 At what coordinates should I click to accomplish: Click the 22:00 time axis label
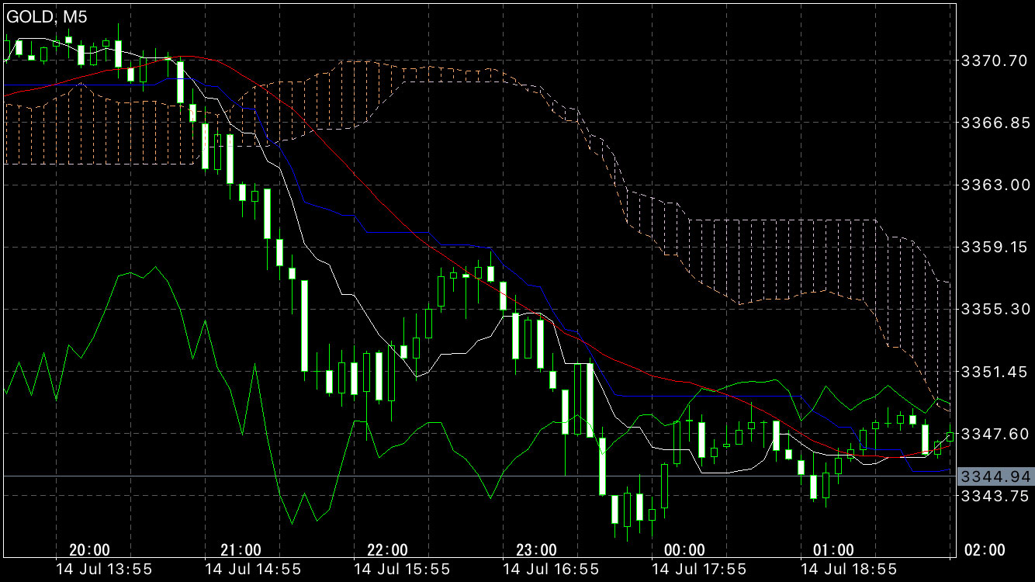click(387, 550)
